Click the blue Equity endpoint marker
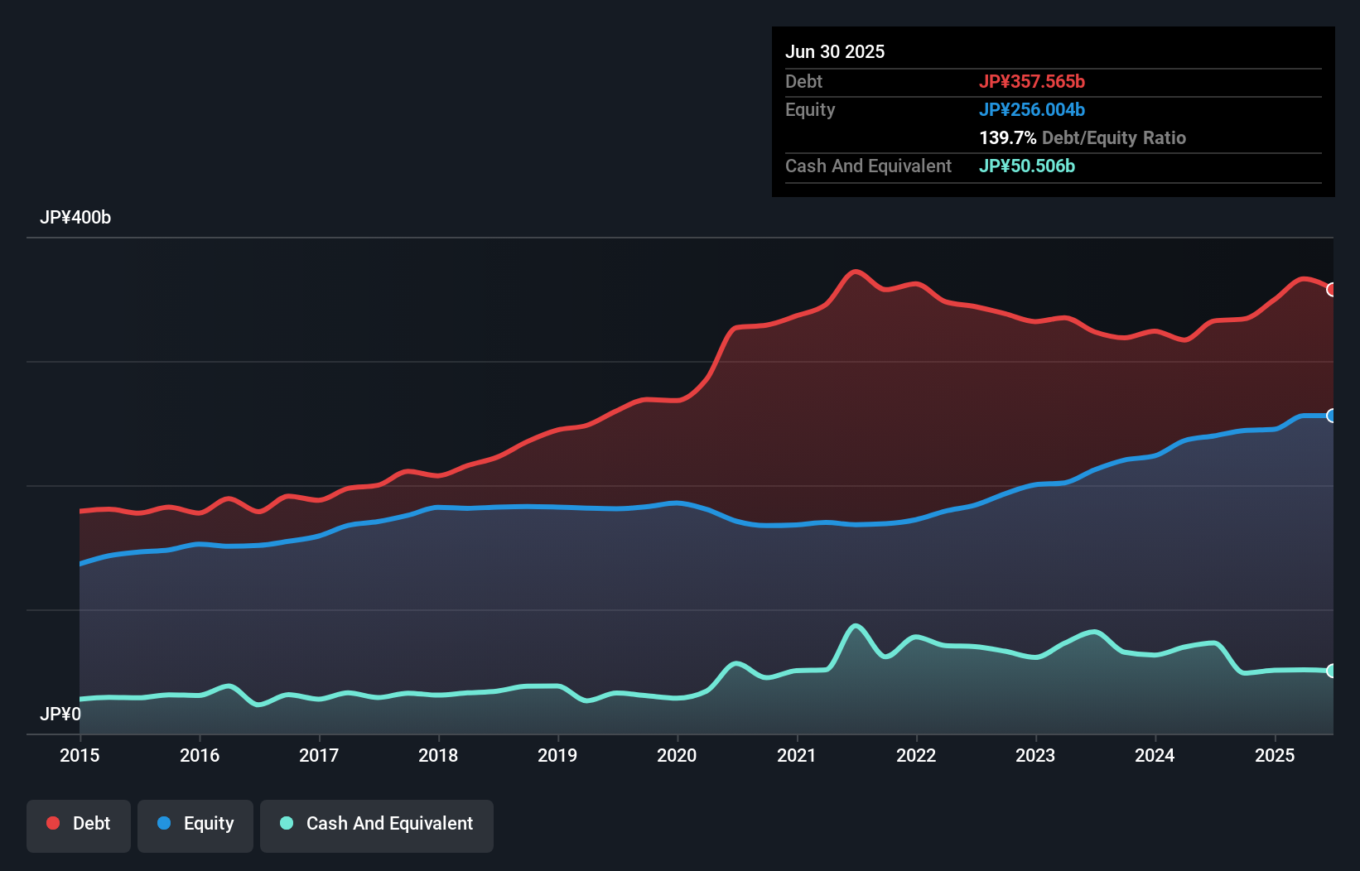The width and height of the screenshot is (1360, 871). coord(1332,416)
